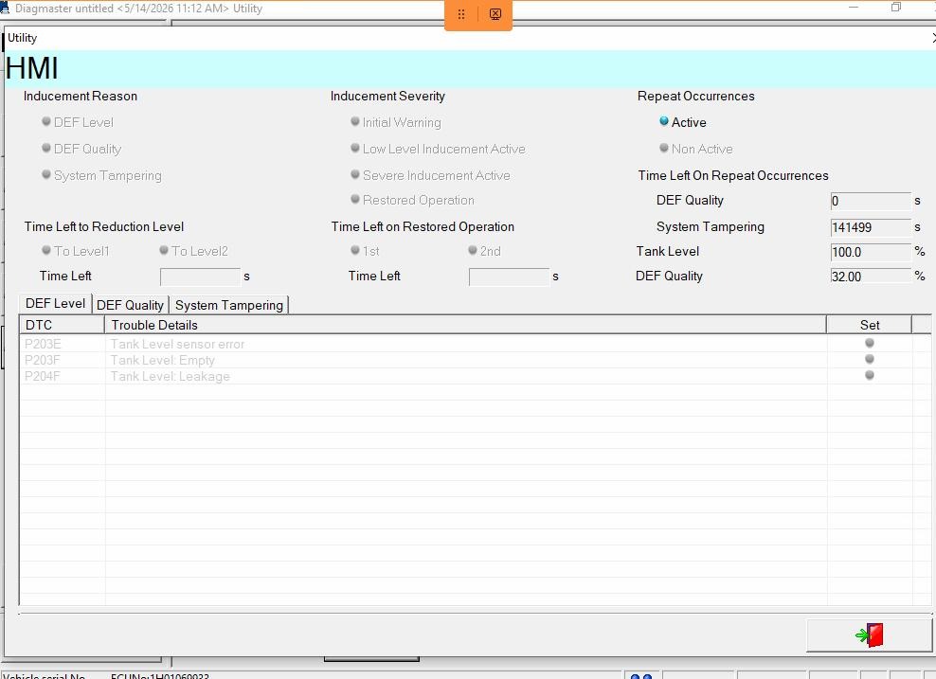Click the P203E DTC row code

click(x=43, y=345)
